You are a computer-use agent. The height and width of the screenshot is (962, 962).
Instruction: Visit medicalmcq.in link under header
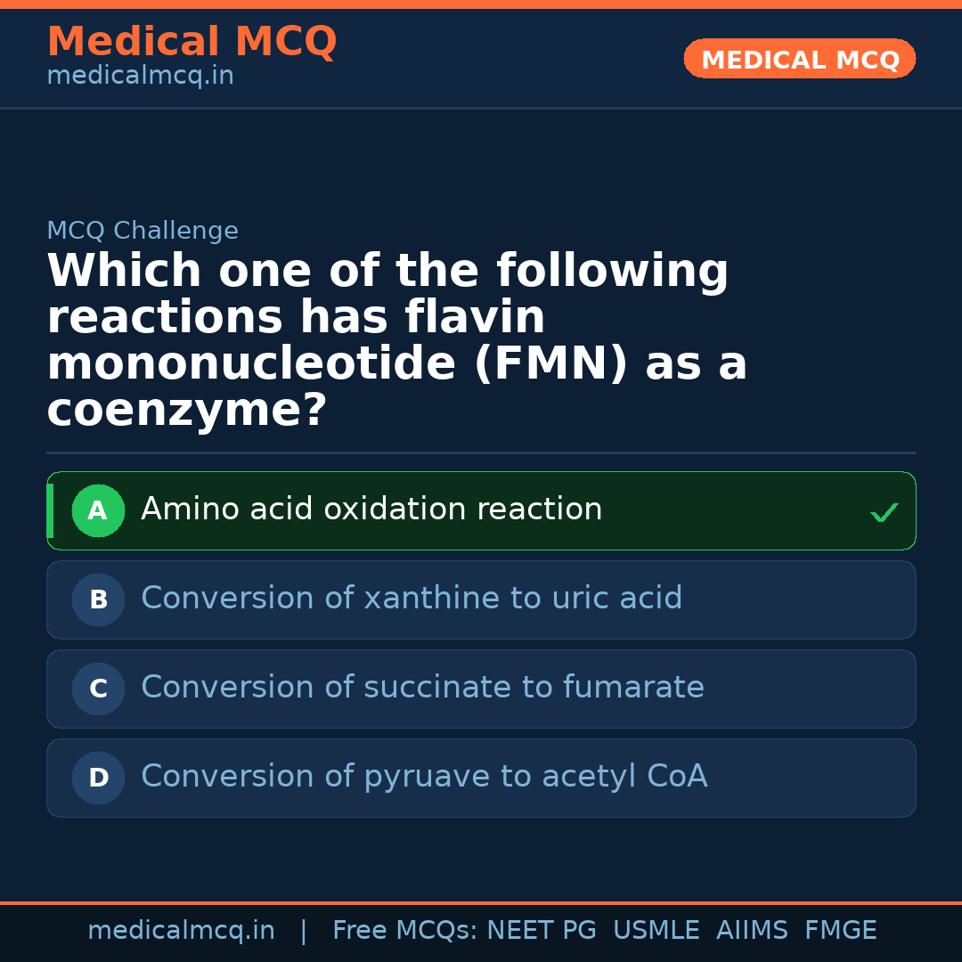pyautogui.click(x=140, y=77)
